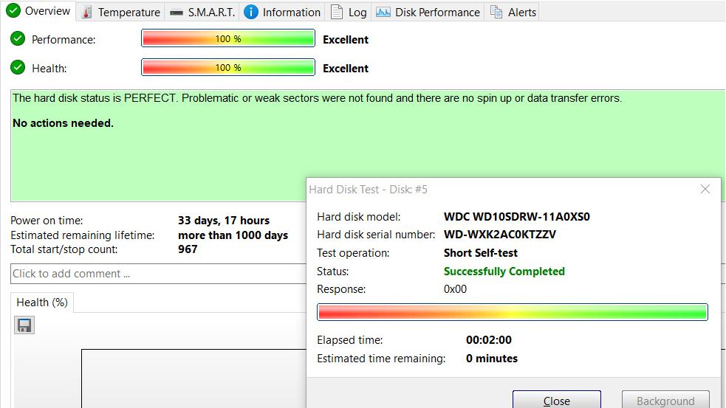Click the drive icon on S.M.A.R.T. tab

pos(177,13)
